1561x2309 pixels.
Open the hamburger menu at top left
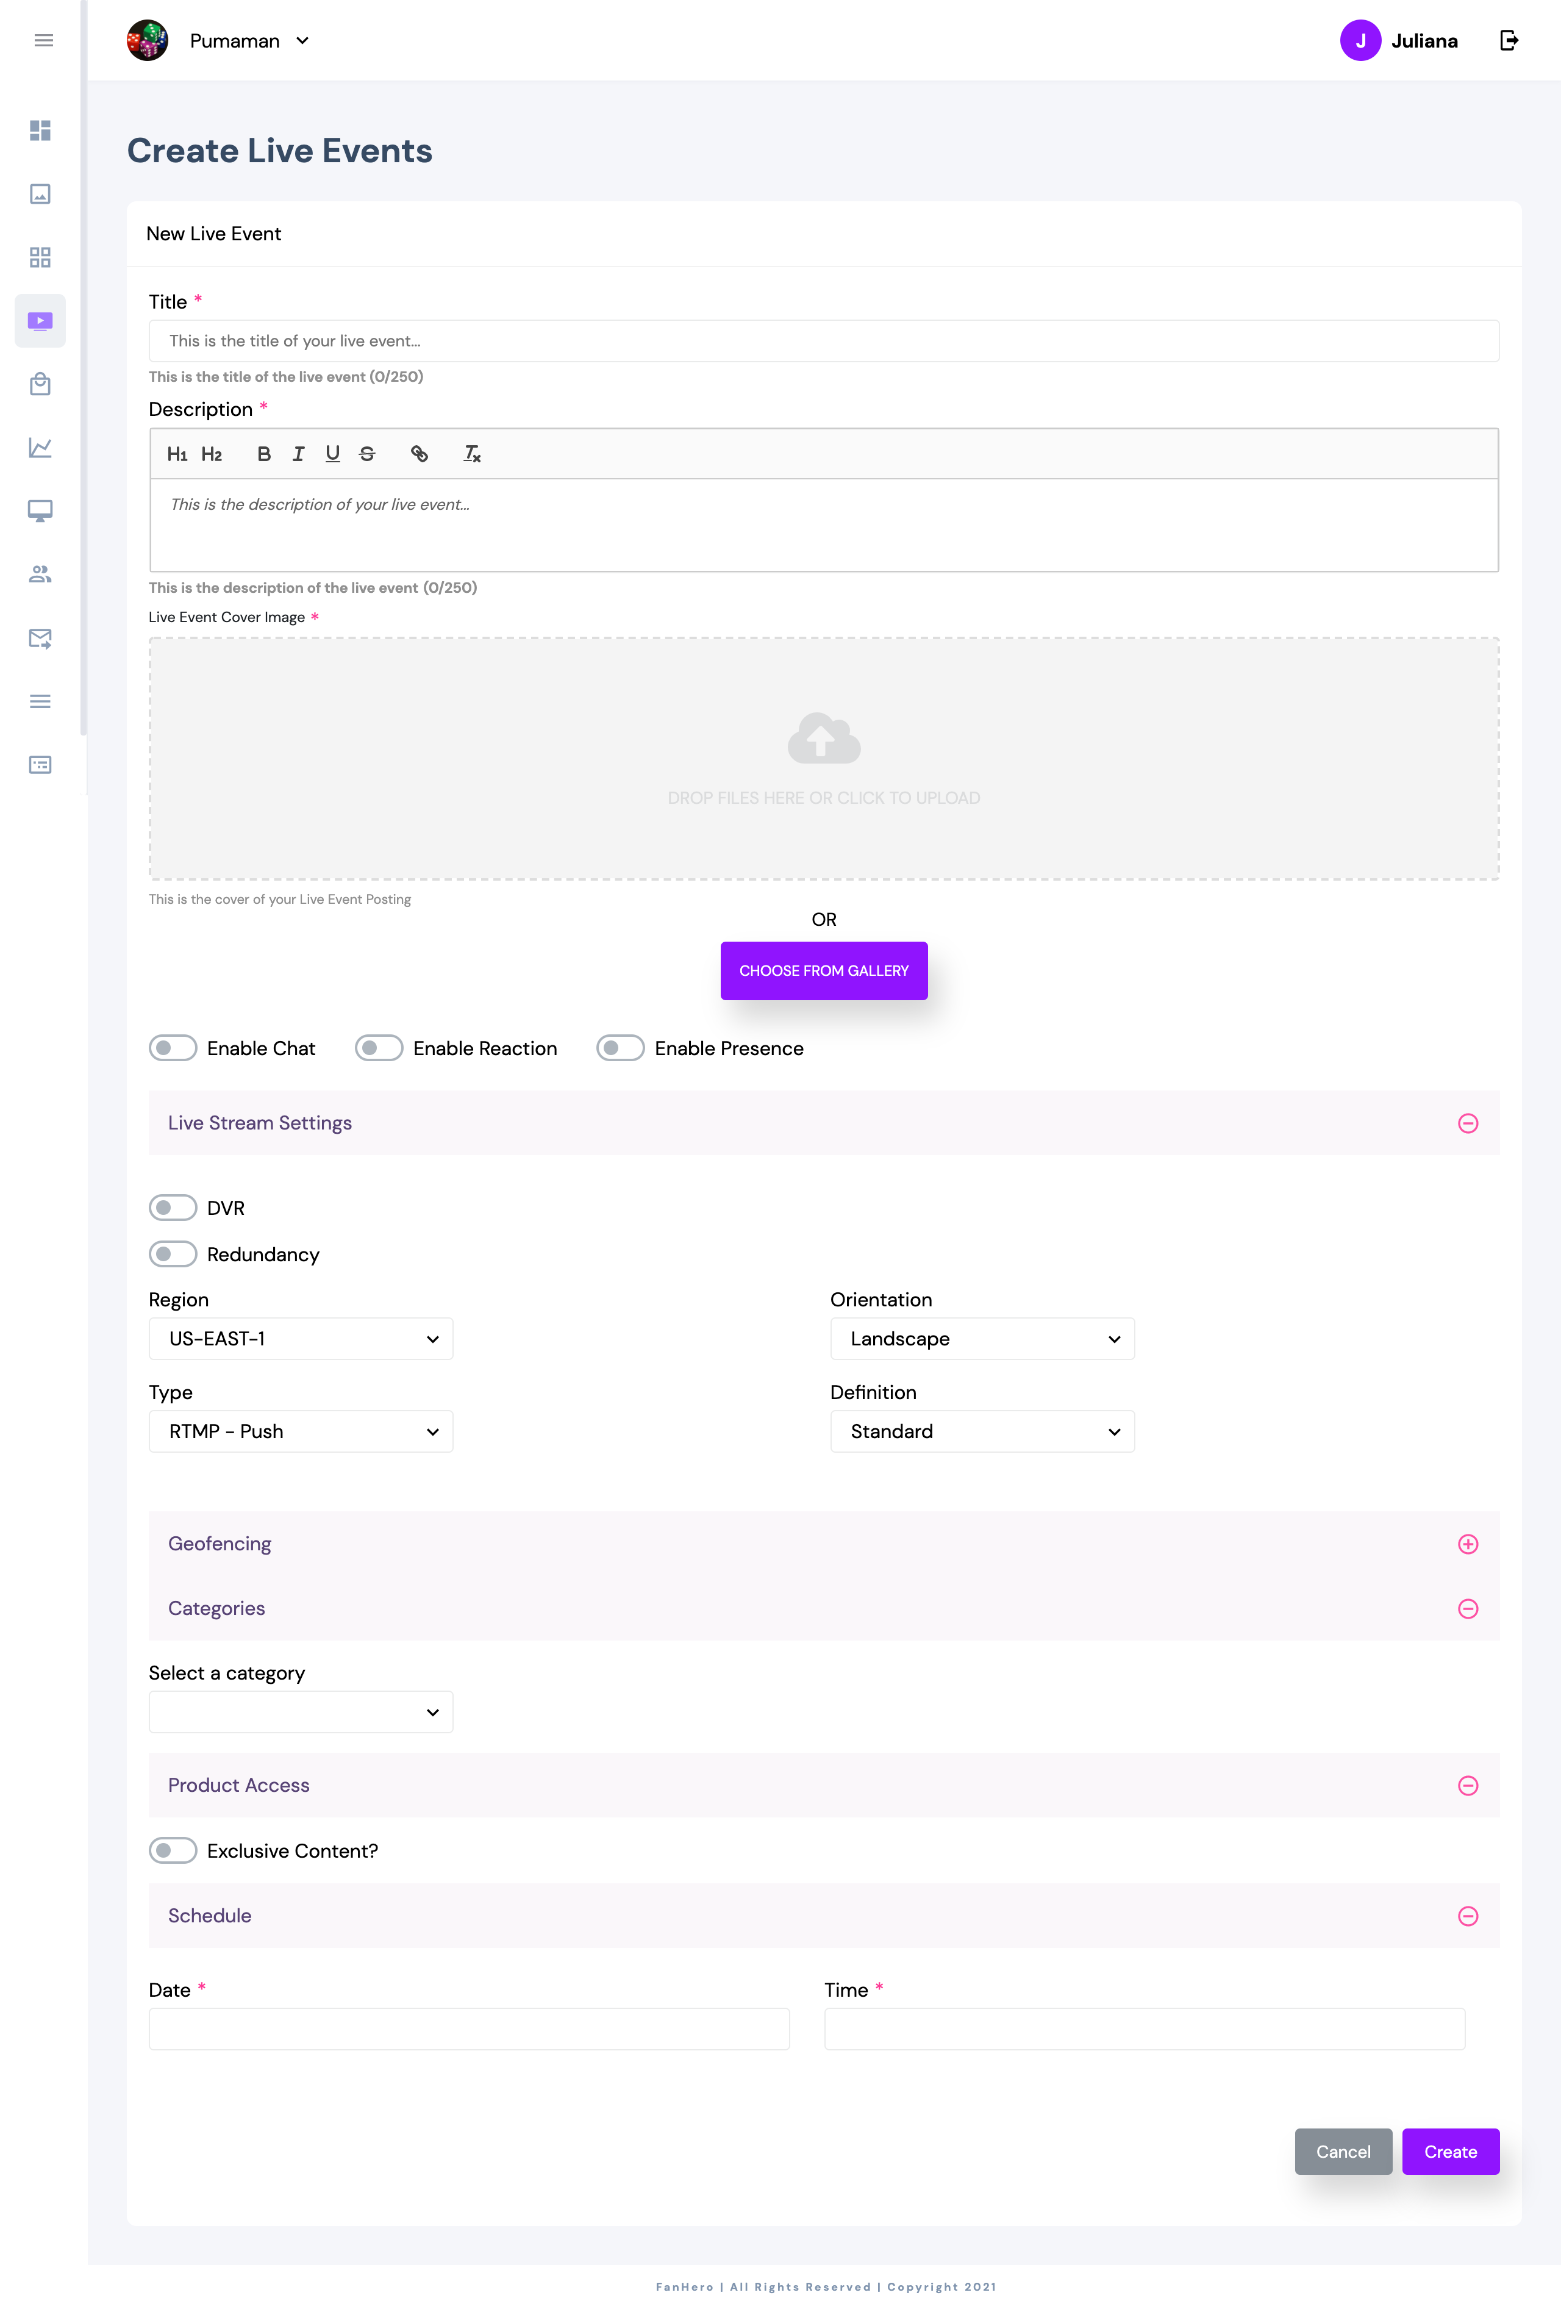(44, 41)
